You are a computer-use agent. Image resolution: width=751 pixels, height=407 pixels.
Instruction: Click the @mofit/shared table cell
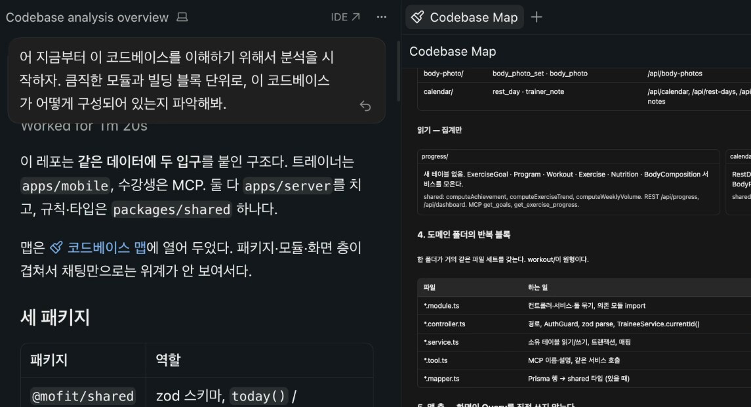coord(83,396)
